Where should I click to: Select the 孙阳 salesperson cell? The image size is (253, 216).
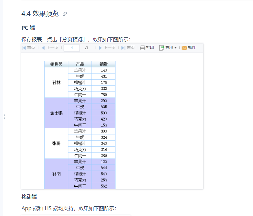tap(56, 174)
